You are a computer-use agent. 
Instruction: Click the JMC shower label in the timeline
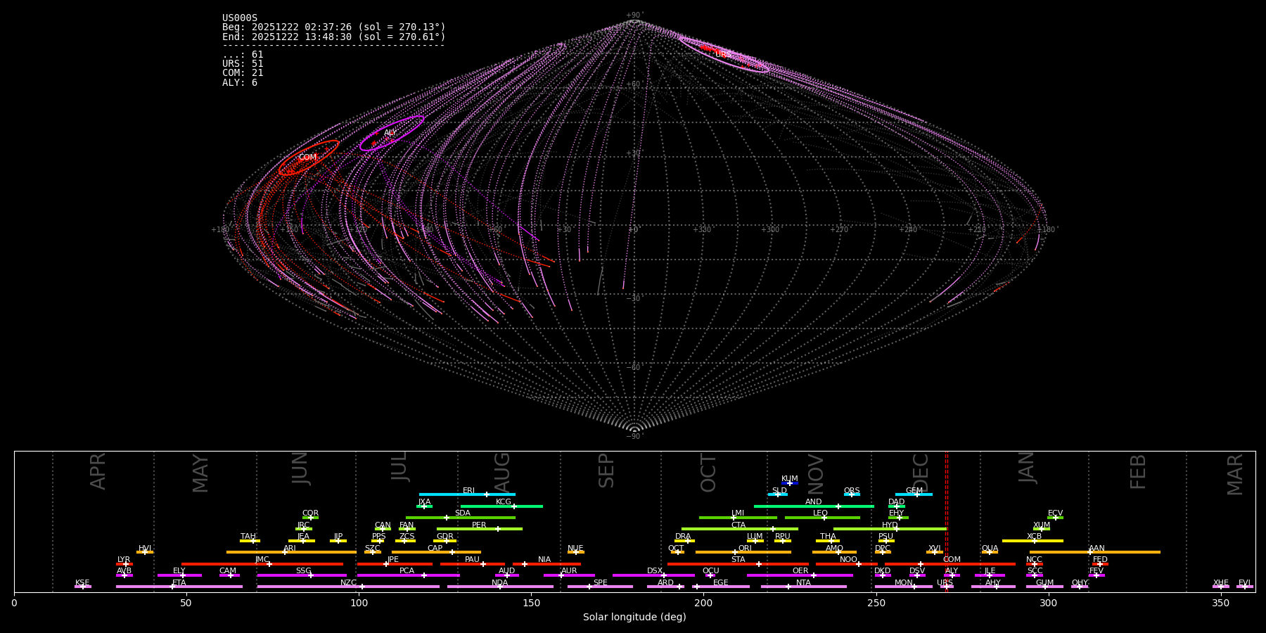point(262,560)
